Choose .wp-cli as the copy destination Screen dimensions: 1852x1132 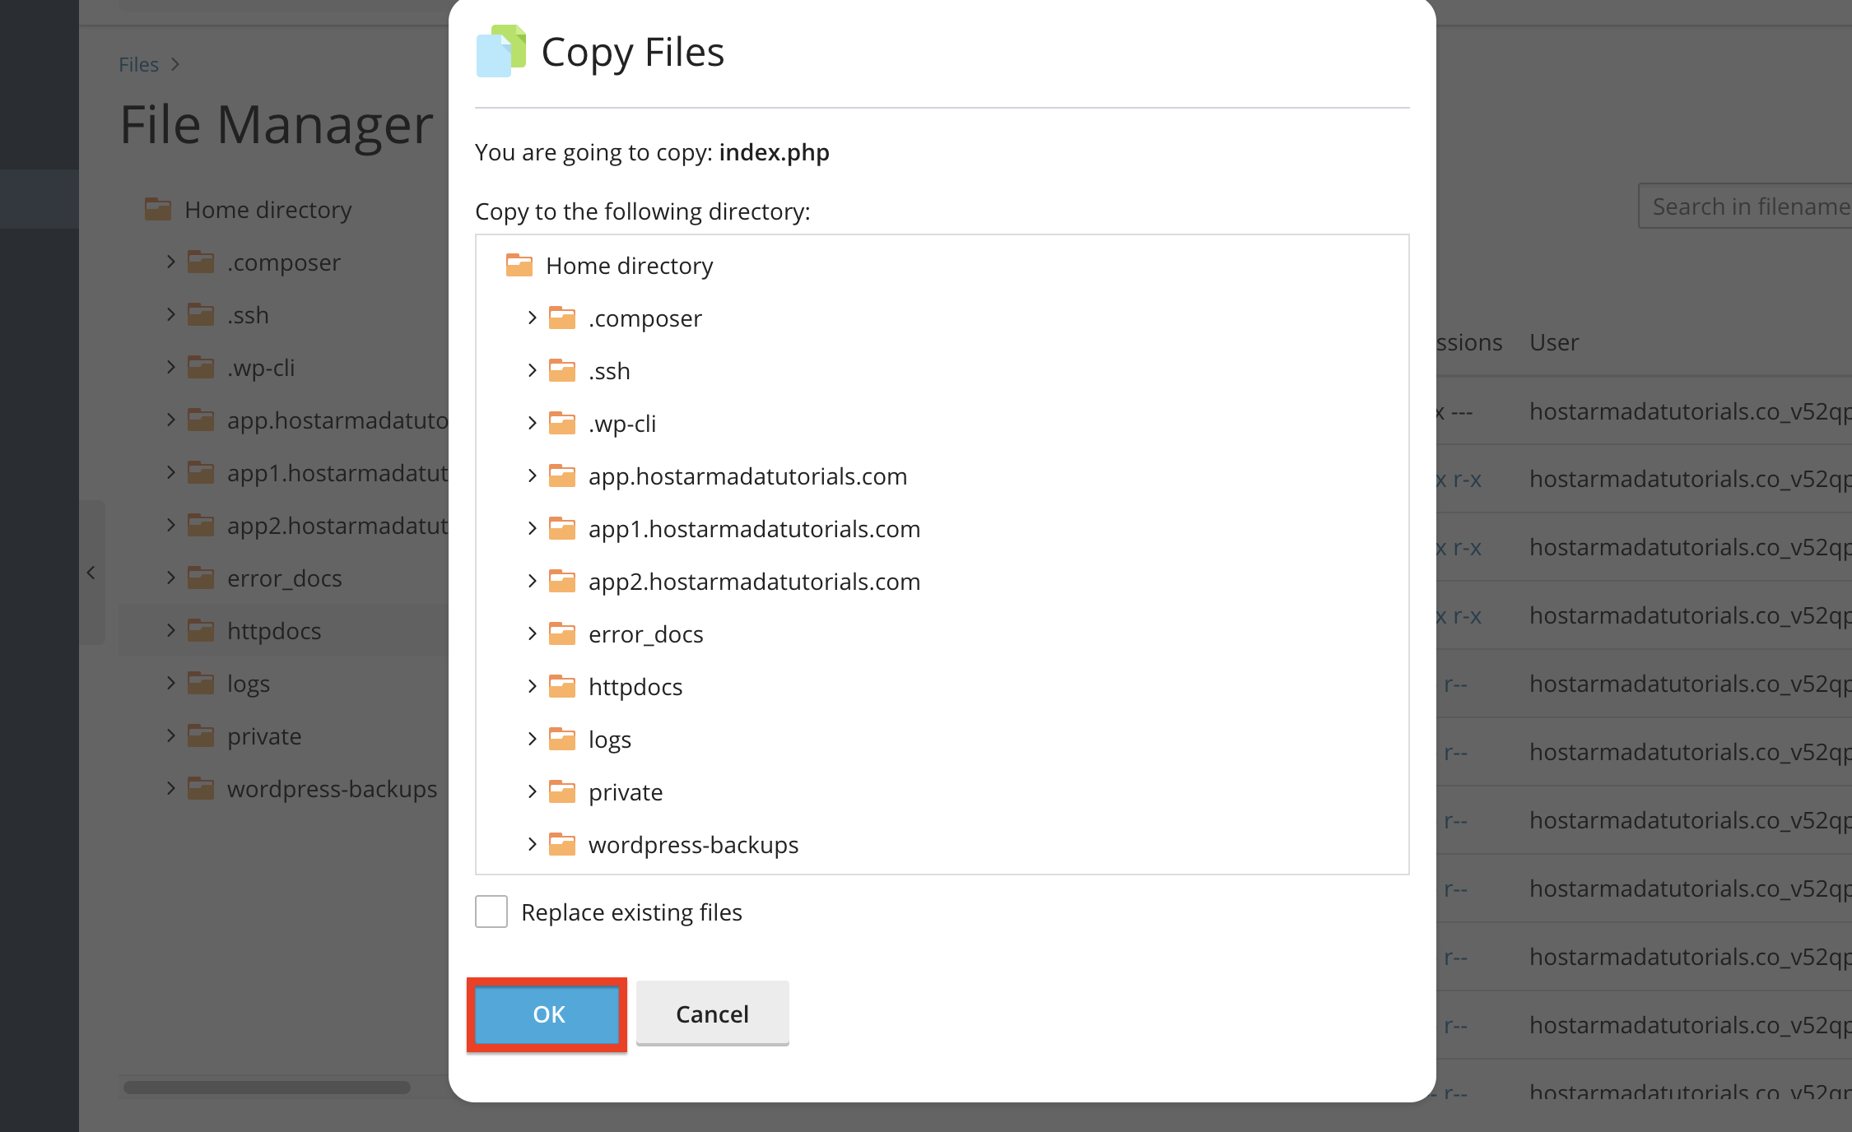[x=622, y=424]
